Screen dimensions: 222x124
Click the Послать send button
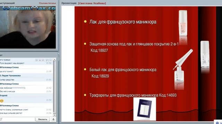(42, 120)
